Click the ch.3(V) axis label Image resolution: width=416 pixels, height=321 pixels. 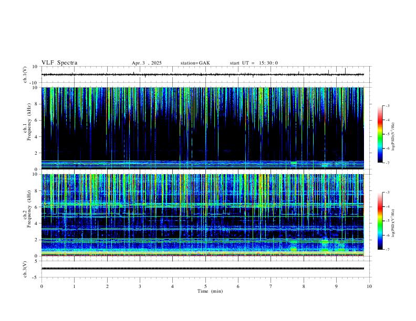coord(25,270)
